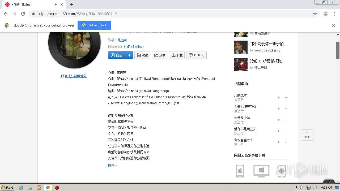Play similar song 我欢喜喜欢你

[x=279, y=142]
